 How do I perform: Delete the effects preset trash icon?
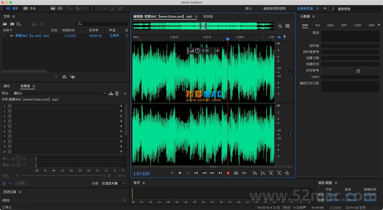pos(117,93)
